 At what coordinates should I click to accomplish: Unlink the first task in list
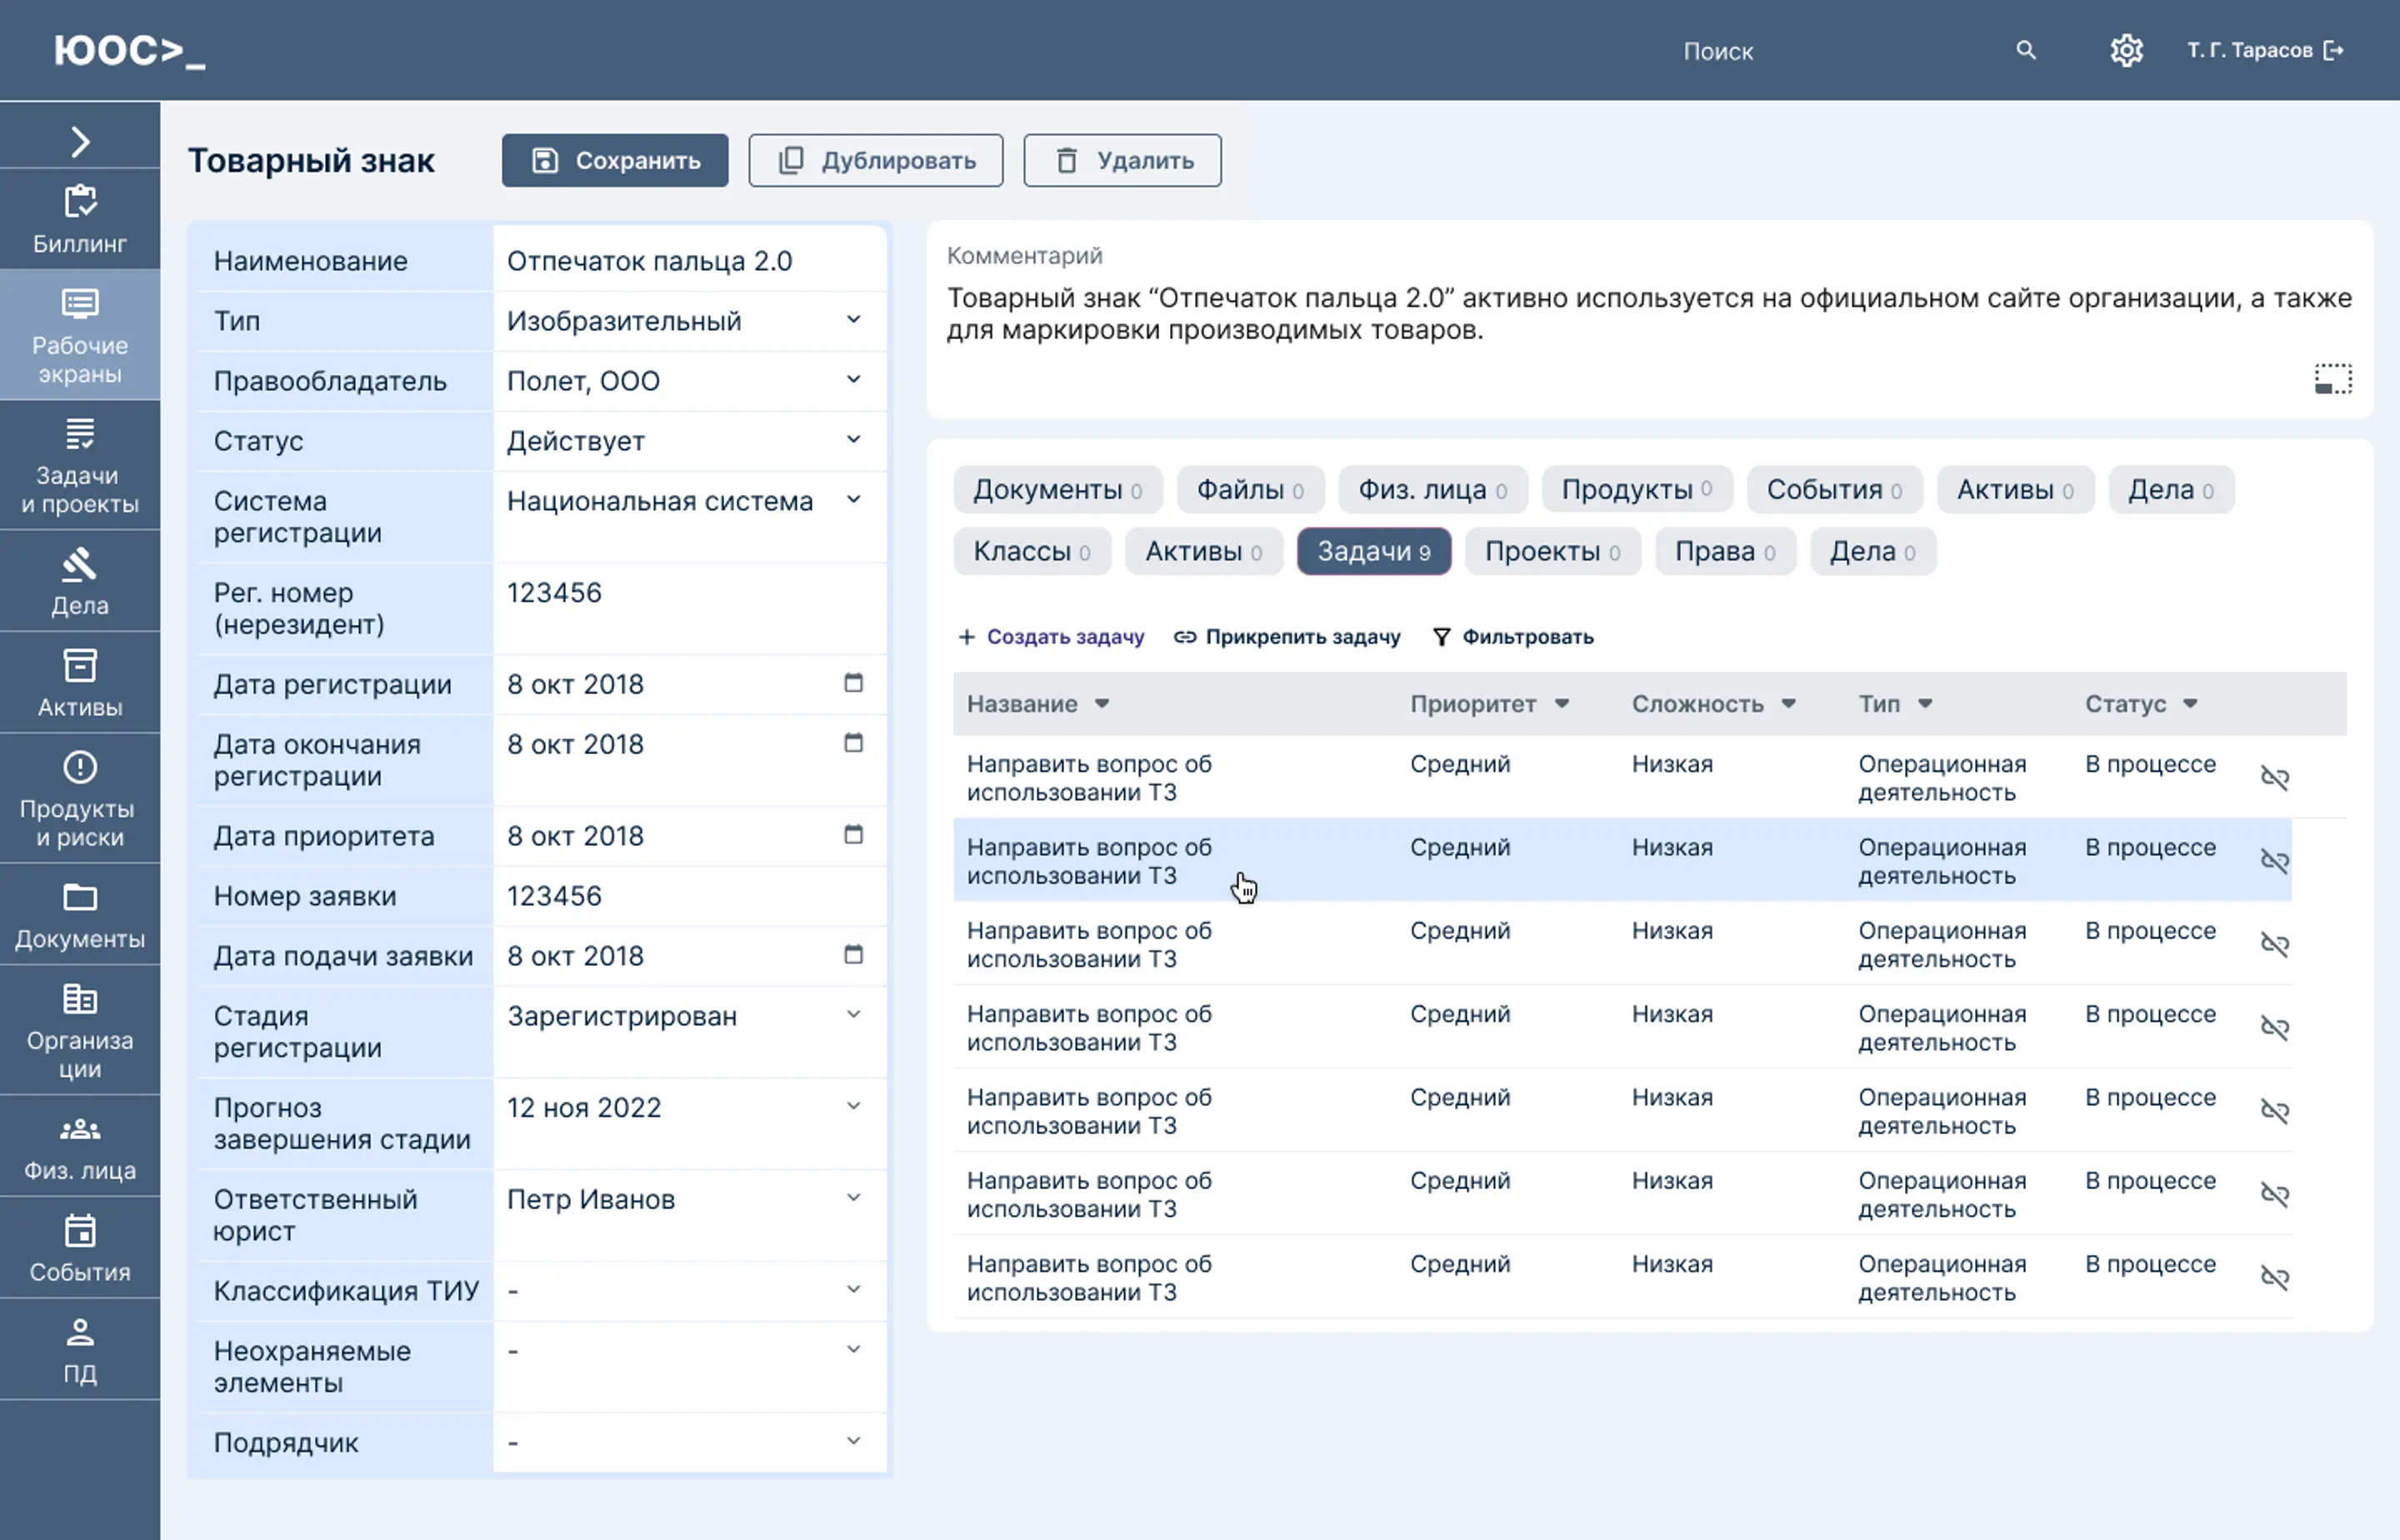click(2274, 778)
